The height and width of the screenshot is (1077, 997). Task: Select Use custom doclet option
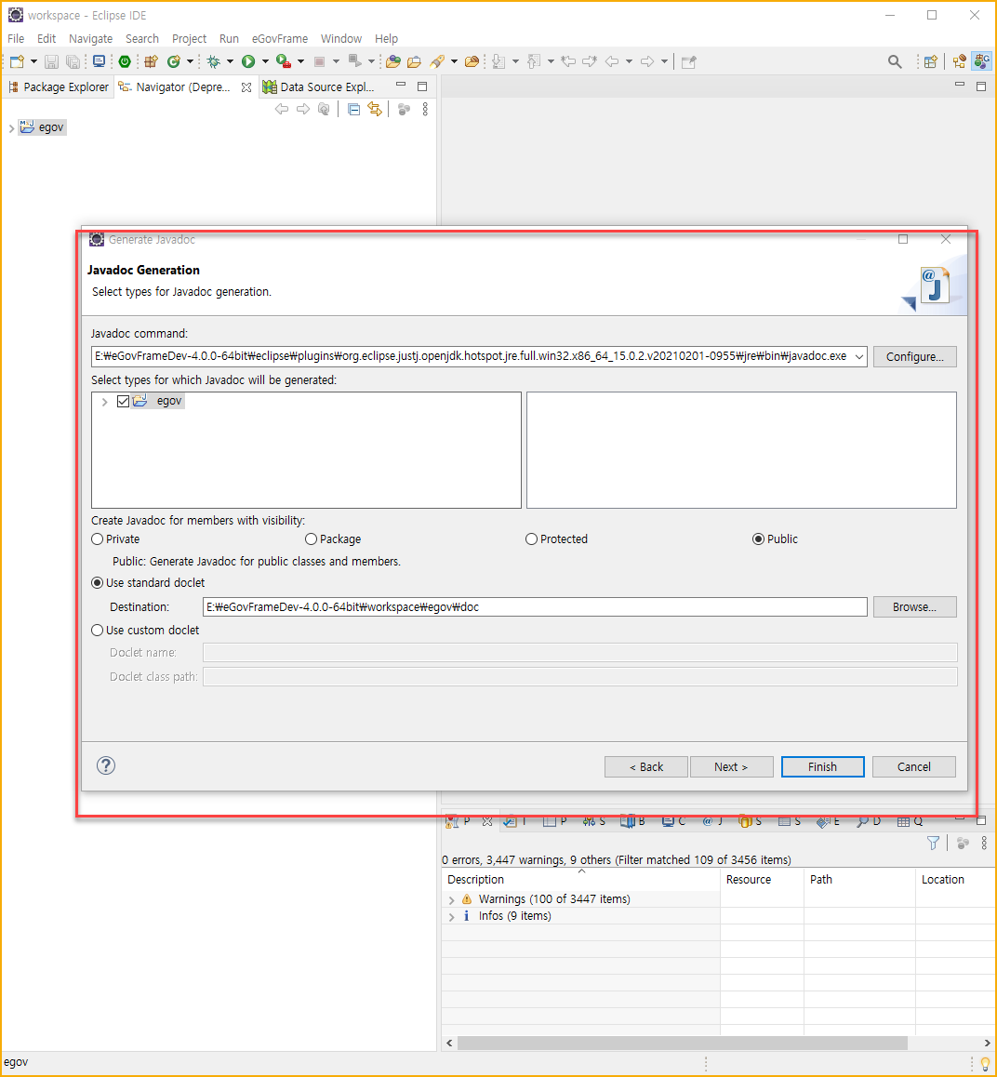click(x=98, y=630)
